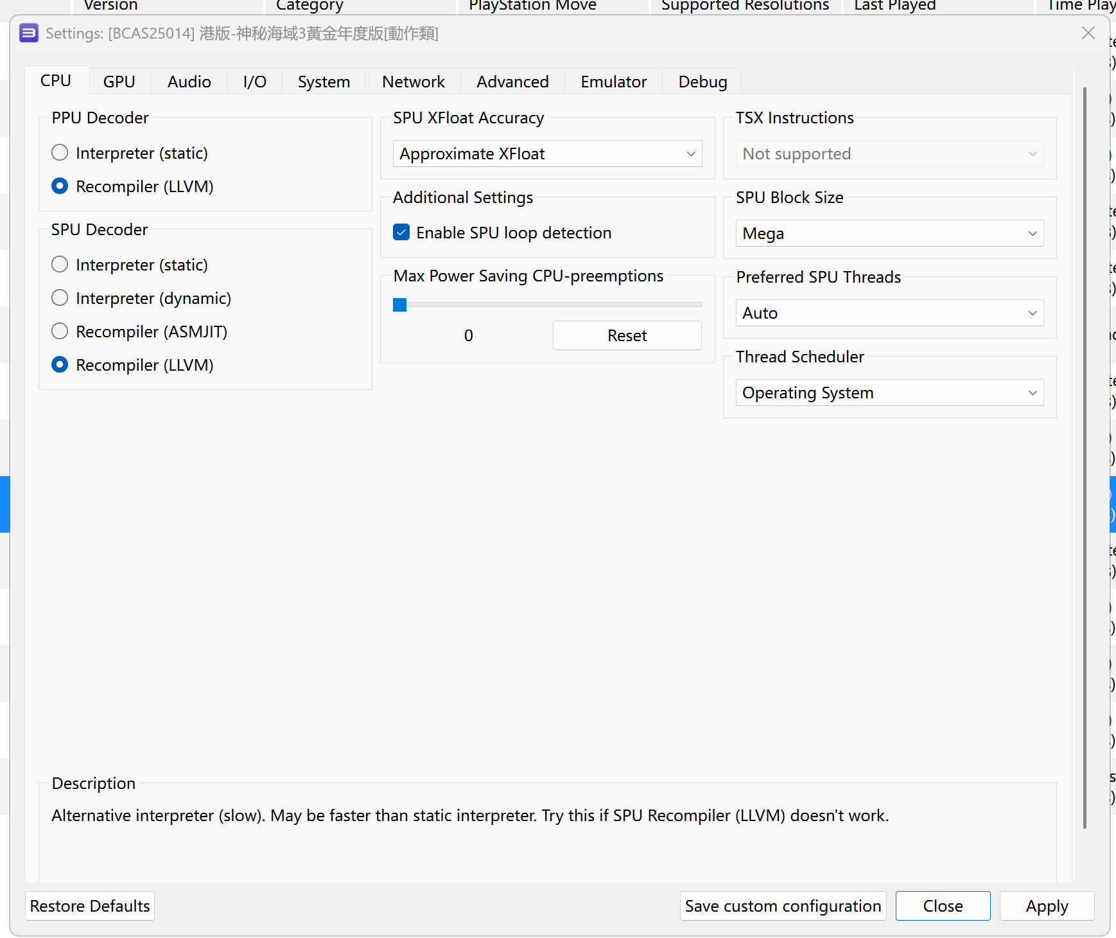Click the Supported Resolutions column header

point(745,6)
